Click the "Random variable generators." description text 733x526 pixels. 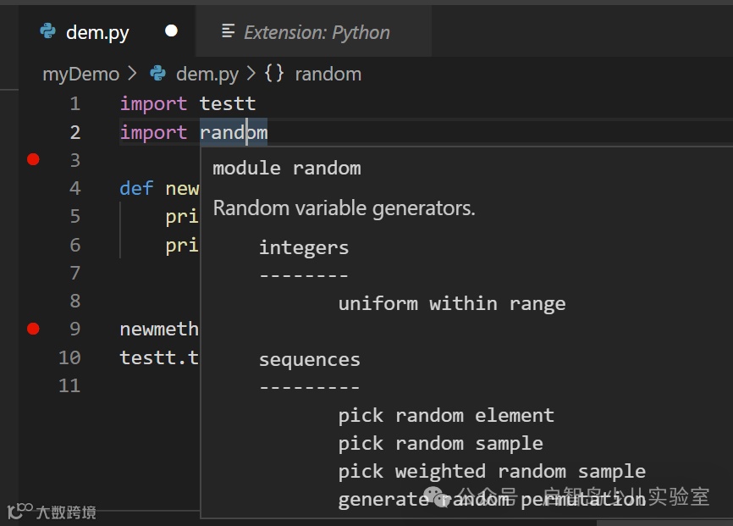pyautogui.click(x=344, y=208)
